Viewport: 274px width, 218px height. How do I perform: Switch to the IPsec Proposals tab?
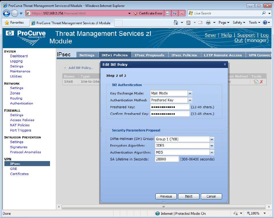pyautogui.click(x=149, y=55)
